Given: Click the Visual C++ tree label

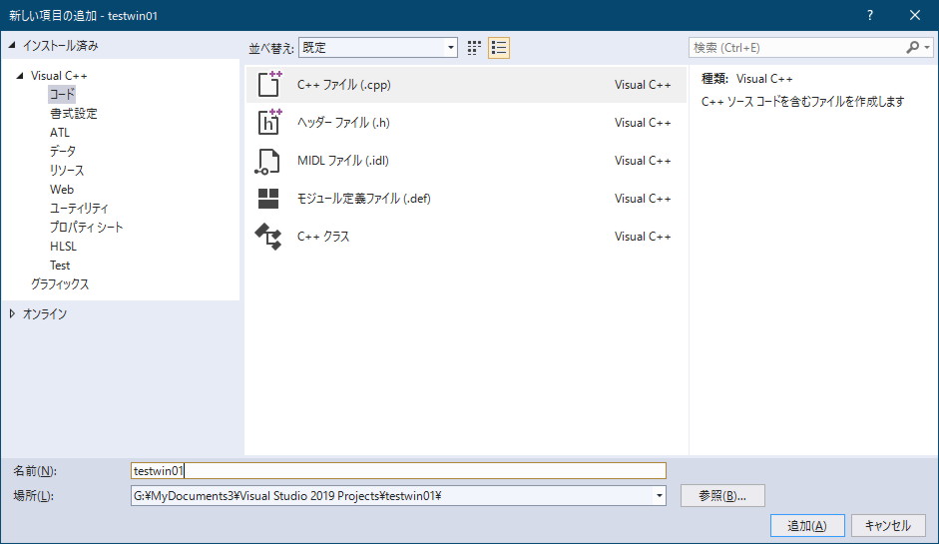Looking at the screenshot, I should pos(59,76).
